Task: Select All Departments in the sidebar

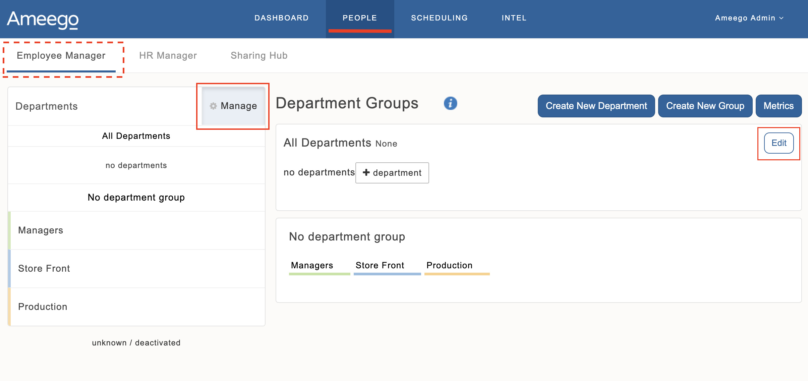Action: pyautogui.click(x=136, y=136)
